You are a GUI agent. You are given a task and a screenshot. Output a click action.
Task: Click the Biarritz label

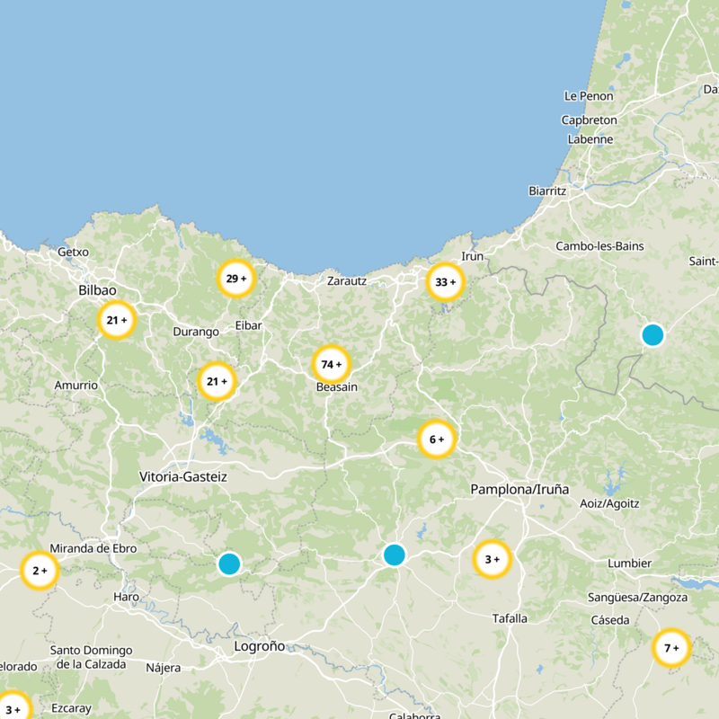[547, 191]
